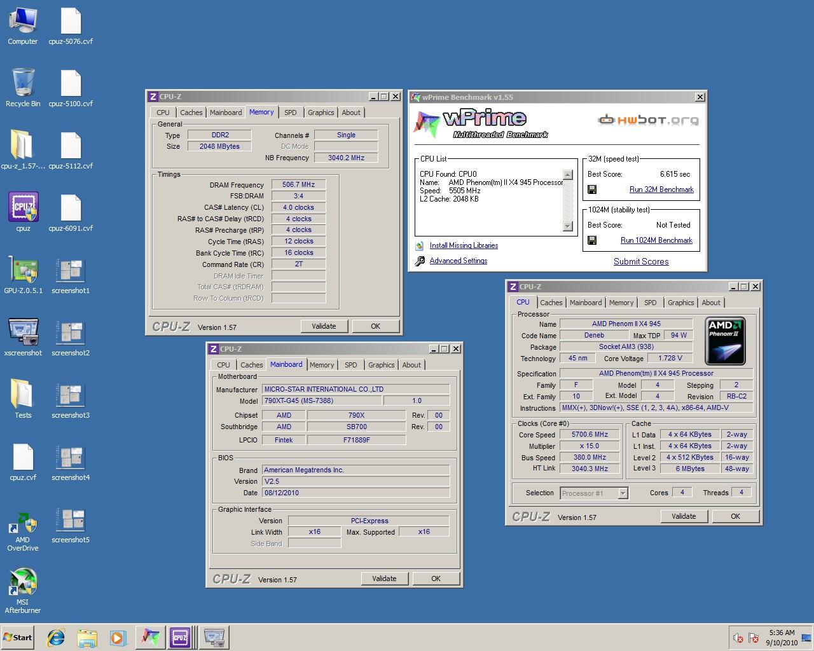Click OK in the Memory CPU-Z window
The height and width of the screenshot is (651, 814).
point(375,326)
